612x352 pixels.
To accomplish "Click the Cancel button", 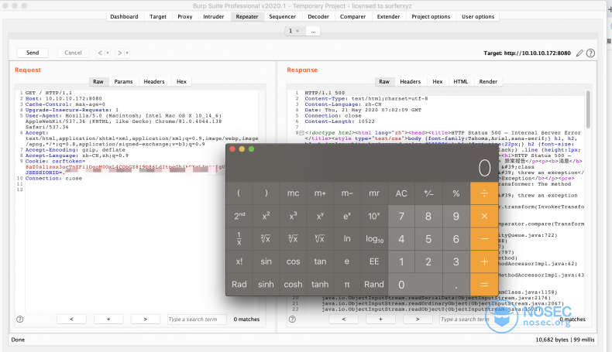I will [x=73, y=53].
